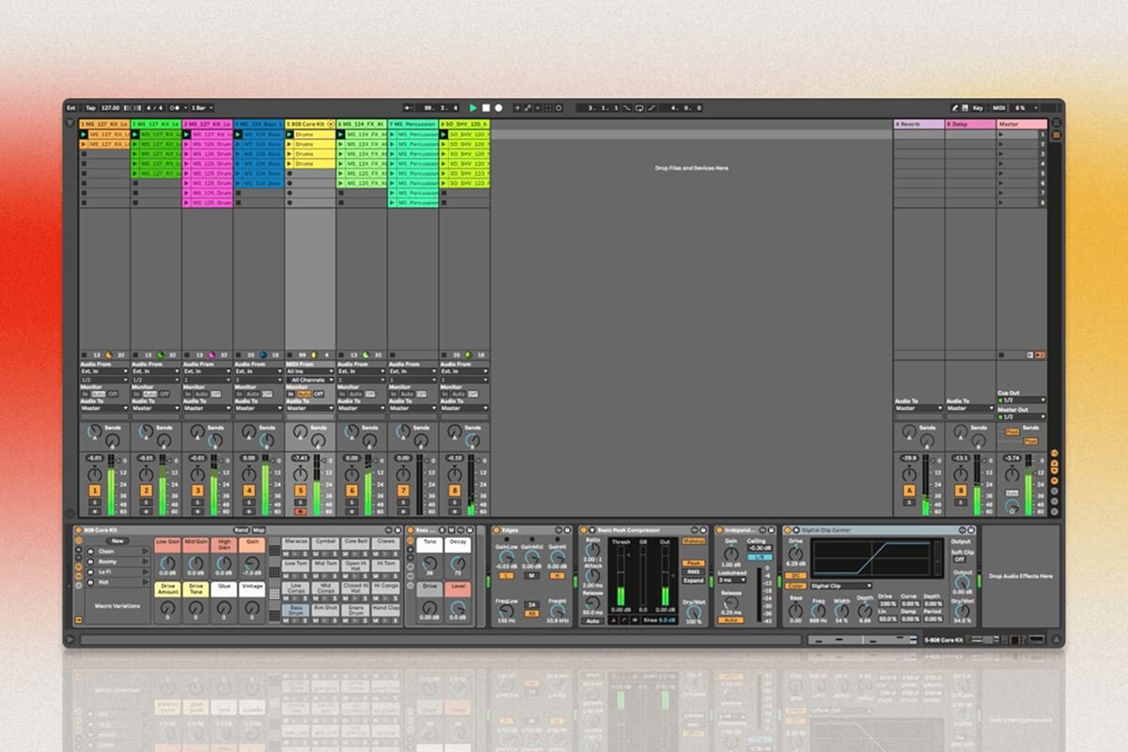Viewport: 1128px width, 752px height.
Task: Click the Drive Amount macro knob
Action: 167,609
